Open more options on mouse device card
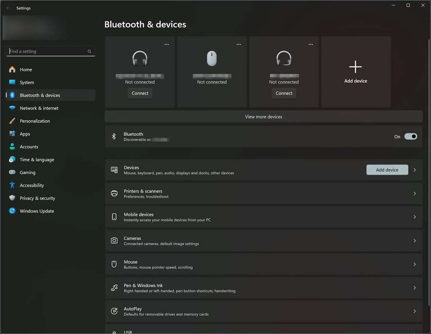 tap(239, 44)
